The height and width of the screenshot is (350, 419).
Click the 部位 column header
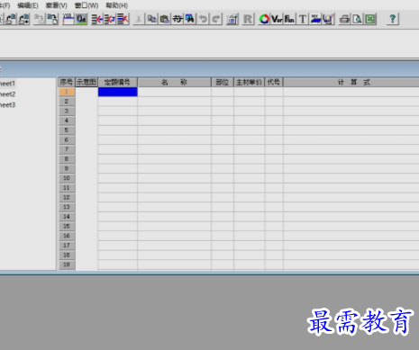pyautogui.click(x=223, y=82)
